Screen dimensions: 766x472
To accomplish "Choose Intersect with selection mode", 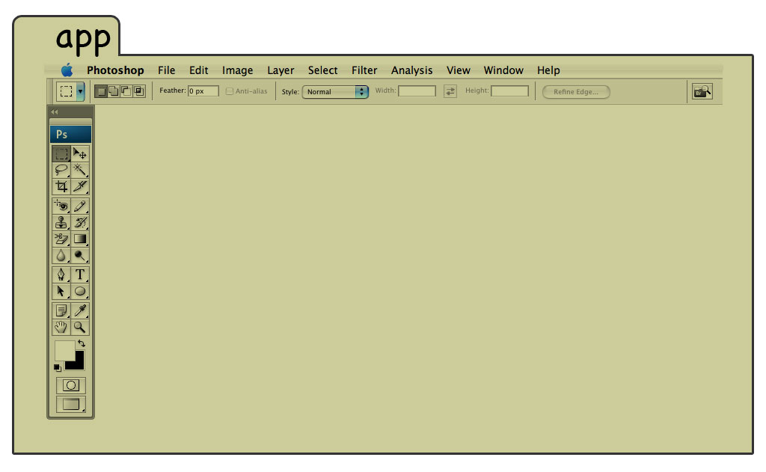I will (138, 91).
